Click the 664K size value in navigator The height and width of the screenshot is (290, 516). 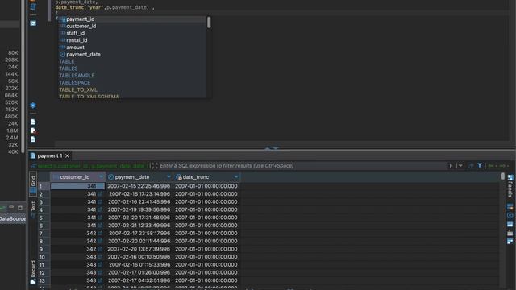11,95
